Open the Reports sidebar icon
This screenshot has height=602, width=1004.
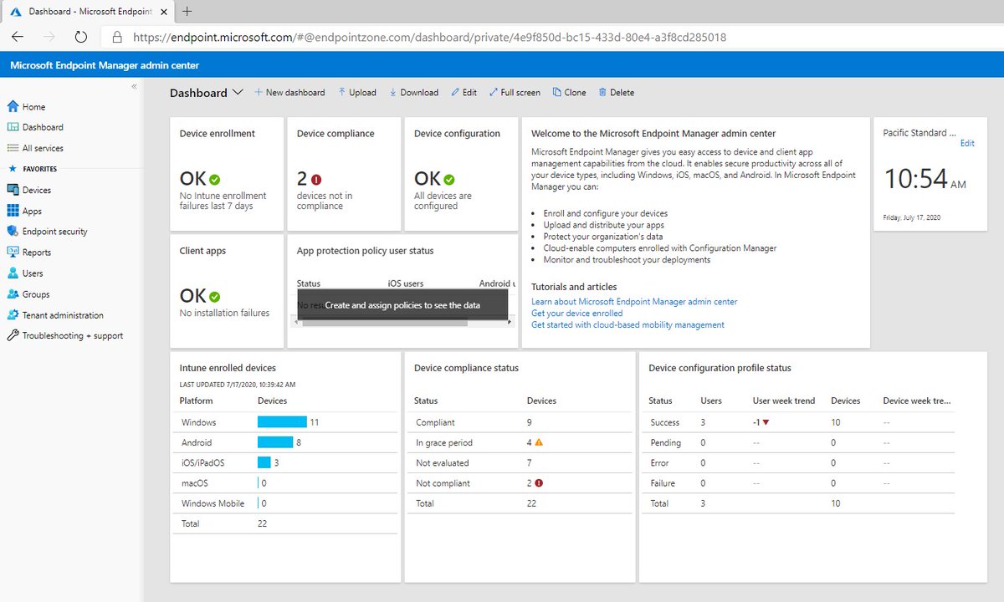tap(13, 253)
